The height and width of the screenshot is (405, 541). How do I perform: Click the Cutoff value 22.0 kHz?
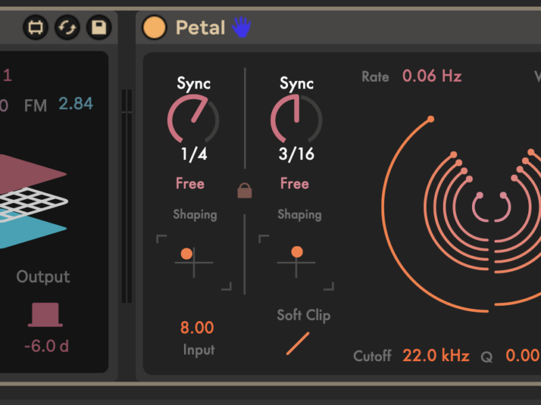tap(436, 356)
